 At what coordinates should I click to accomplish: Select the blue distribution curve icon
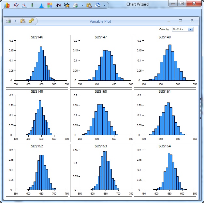(x=41, y=5)
